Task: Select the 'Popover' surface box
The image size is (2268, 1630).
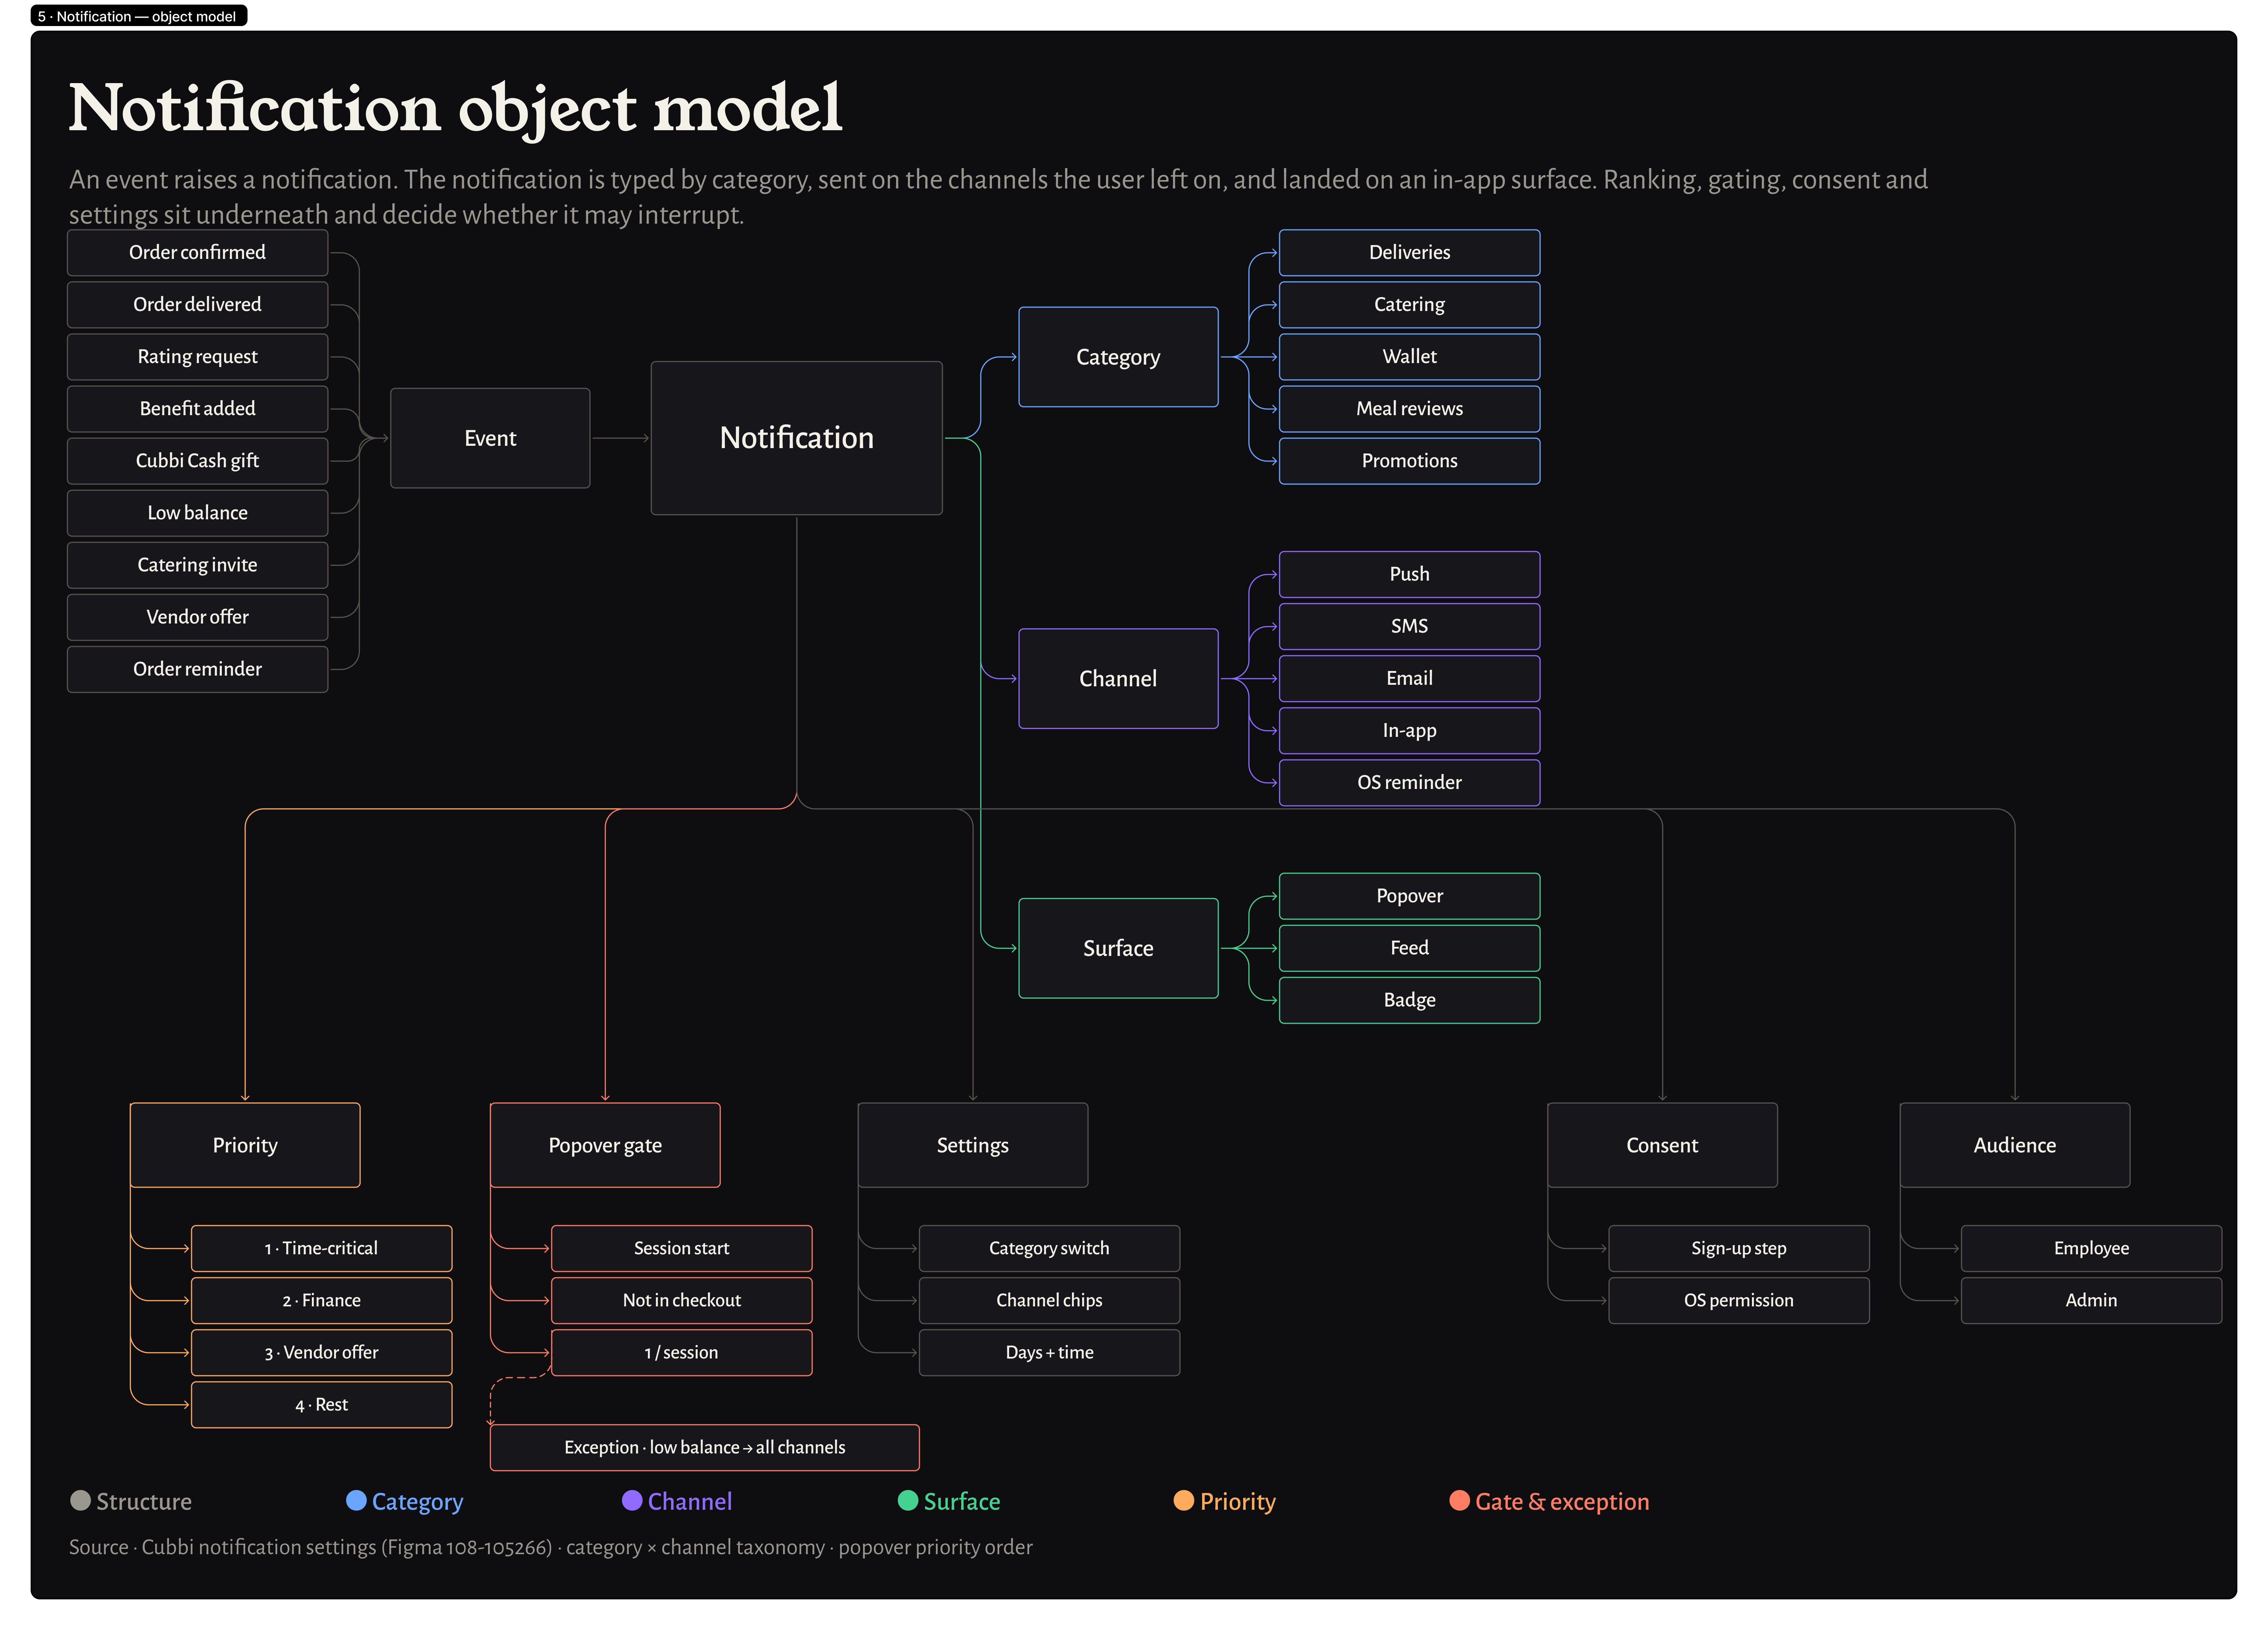Action: point(1409,897)
